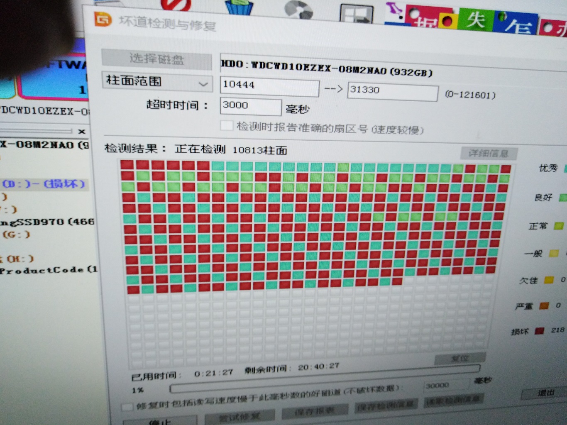Click the gray disc backup toolbar icon

click(x=299, y=10)
